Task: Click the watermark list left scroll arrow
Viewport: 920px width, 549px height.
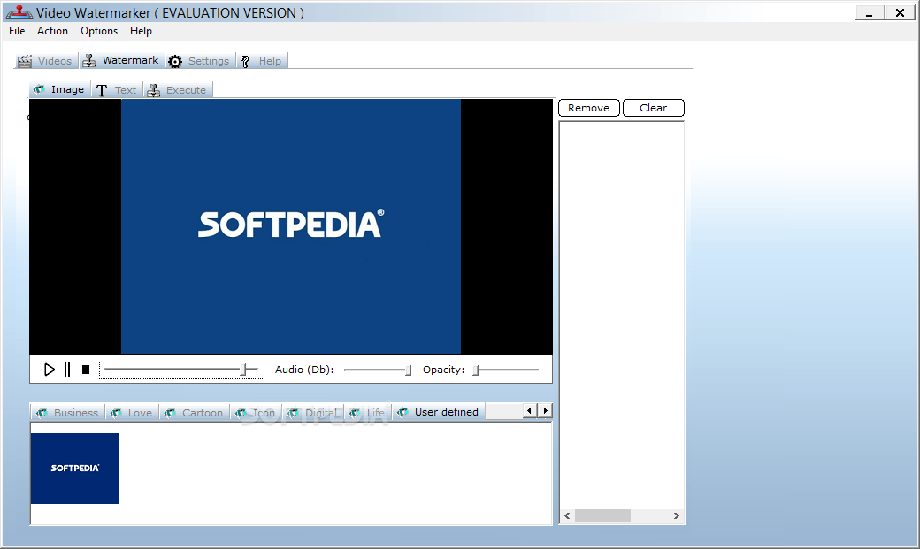Action: coord(567,516)
